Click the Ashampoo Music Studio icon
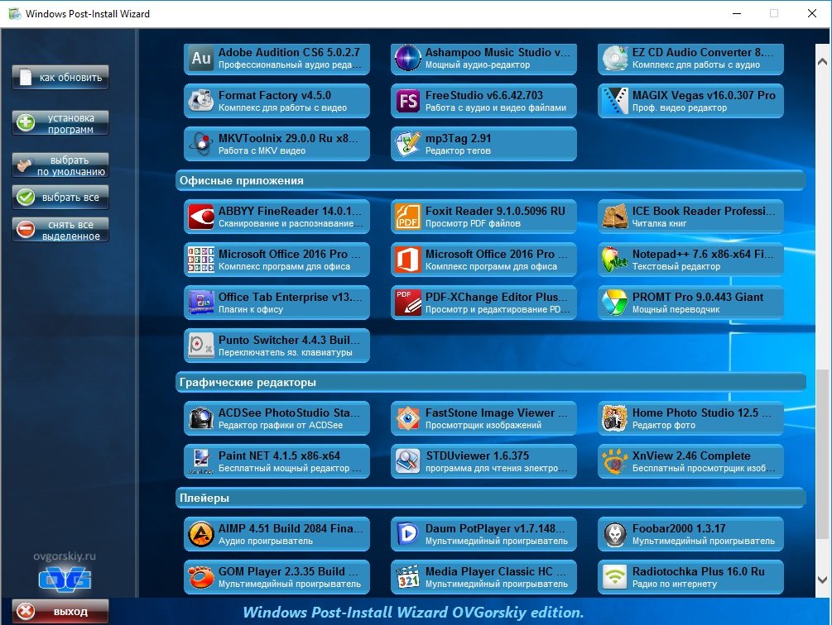Screen dimensions: 832x625 pyautogui.click(x=408, y=59)
